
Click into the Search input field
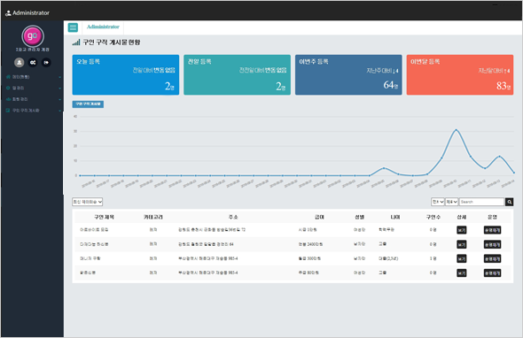click(x=481, y=202)
